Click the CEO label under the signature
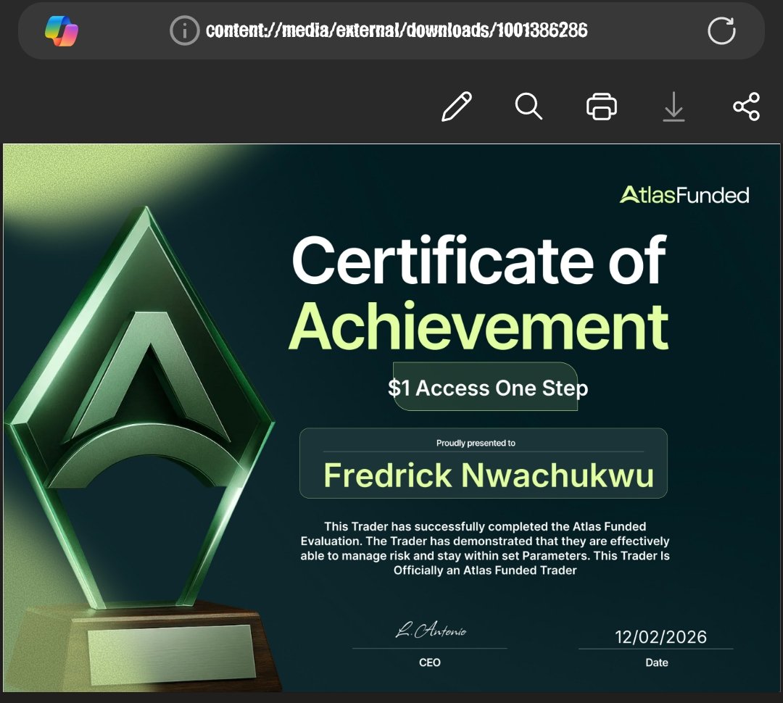Viewport: 783px width, 703px height. point(430,662)
